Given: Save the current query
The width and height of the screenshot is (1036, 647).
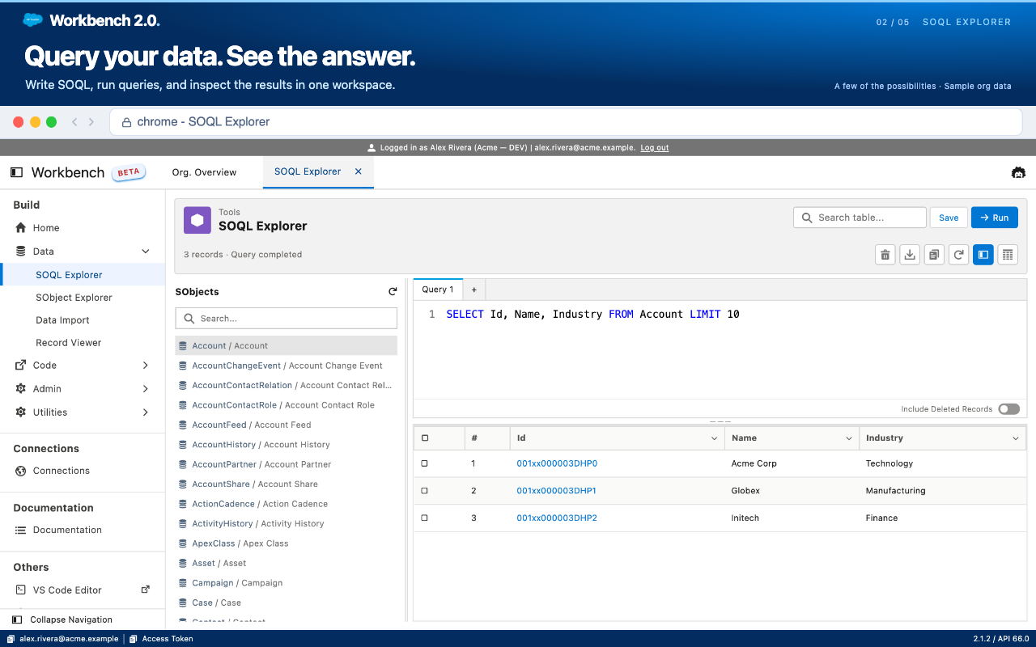Looking at the screenshot, I should pos(949,218).
